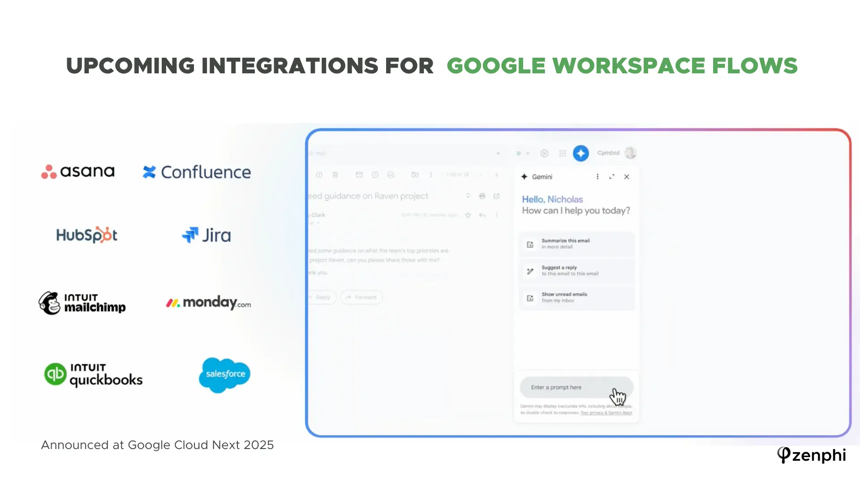Click the 'GOOGLE WORKSPACE FLOWS' green heading
Image resolution: width=860 pixels, height=483 pixels.
coord(622,66)
